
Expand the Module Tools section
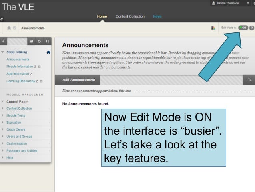(x=2, y=115)
